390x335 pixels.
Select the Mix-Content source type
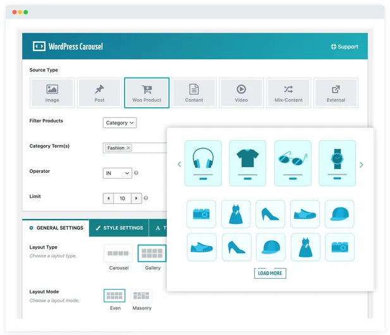pyautogui.click(x=288, y=93)
